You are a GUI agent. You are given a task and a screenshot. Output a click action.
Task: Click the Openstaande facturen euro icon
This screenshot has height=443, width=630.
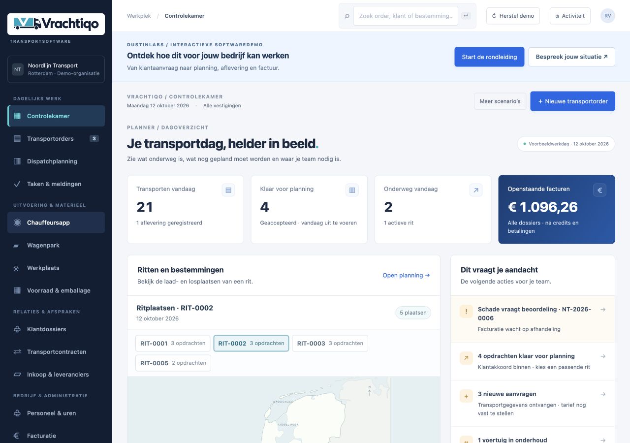point(599,190)
